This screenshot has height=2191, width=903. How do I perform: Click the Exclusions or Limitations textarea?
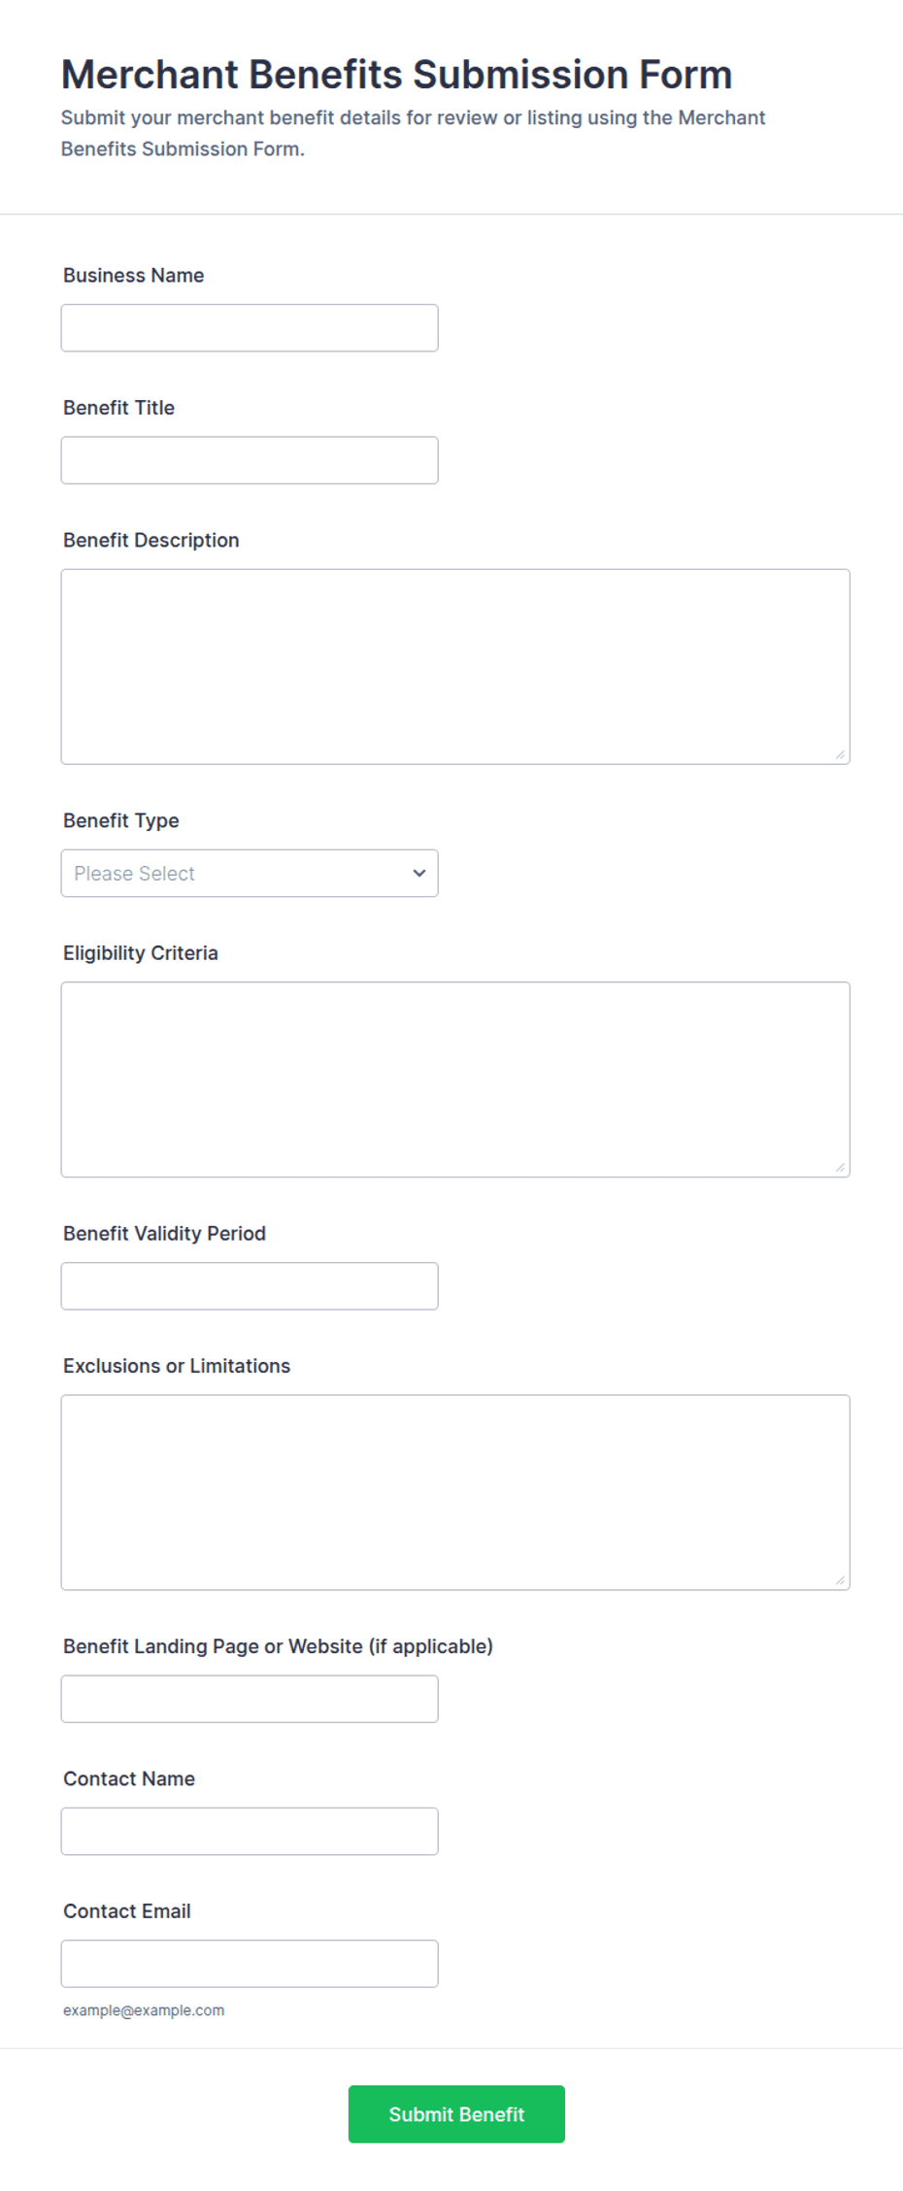(455, 1493)
